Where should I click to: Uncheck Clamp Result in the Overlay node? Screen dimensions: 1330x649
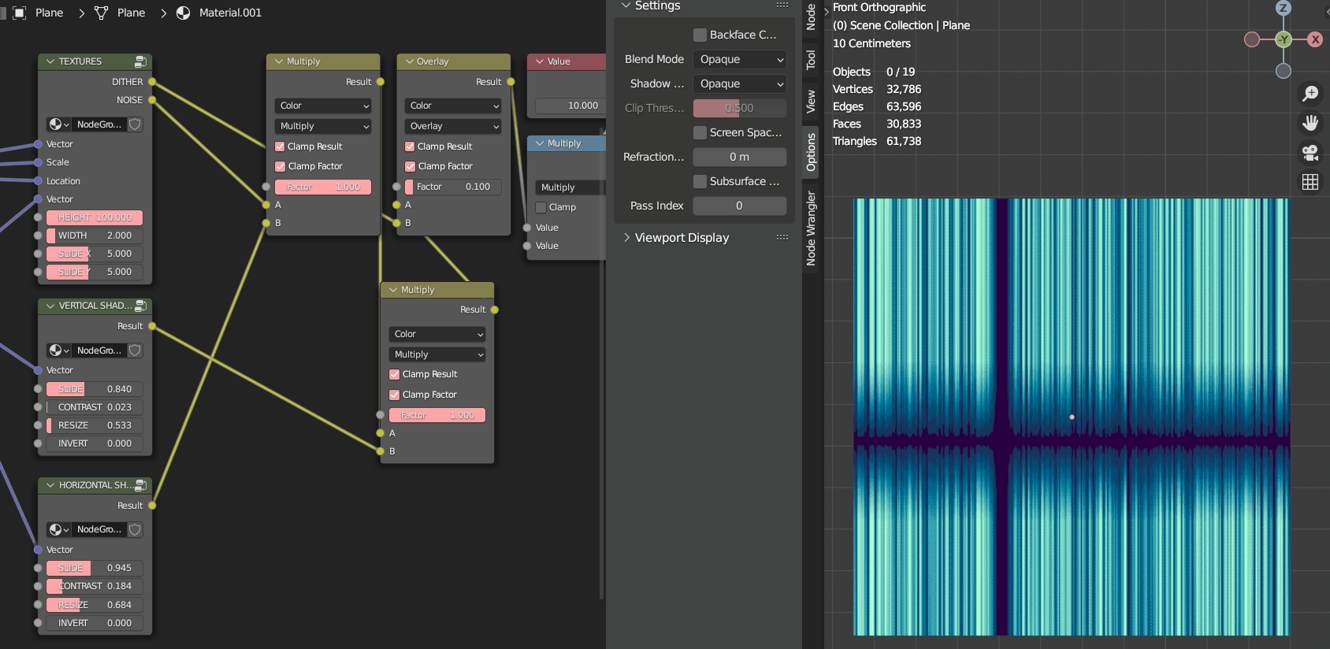click(410, 146)
